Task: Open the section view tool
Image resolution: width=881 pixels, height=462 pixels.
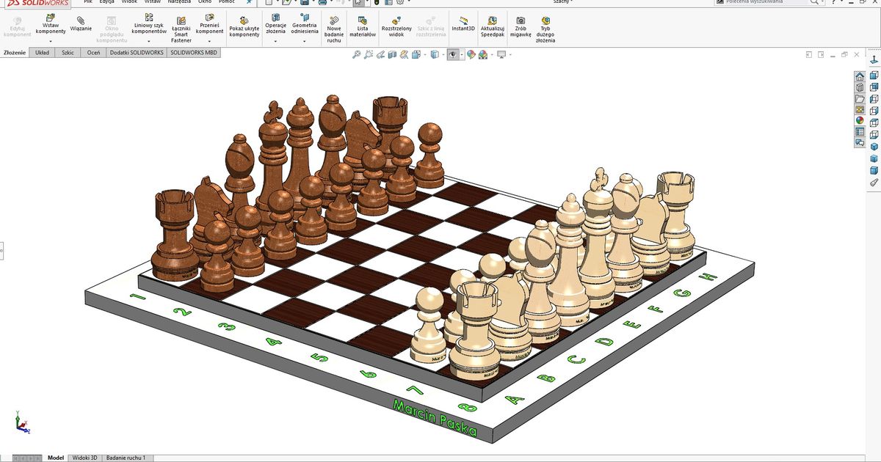Action: coord(391,54)
